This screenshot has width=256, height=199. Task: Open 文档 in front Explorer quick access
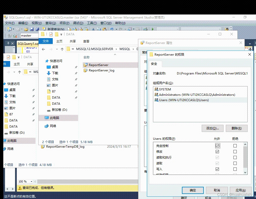[55, 79]
